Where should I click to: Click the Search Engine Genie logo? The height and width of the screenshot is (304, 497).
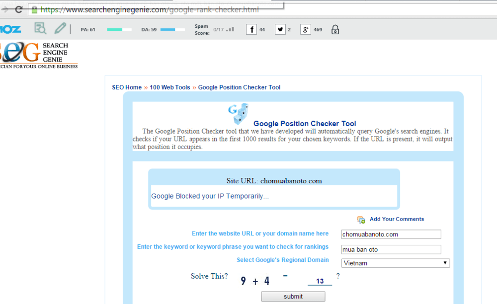(39, 55)
